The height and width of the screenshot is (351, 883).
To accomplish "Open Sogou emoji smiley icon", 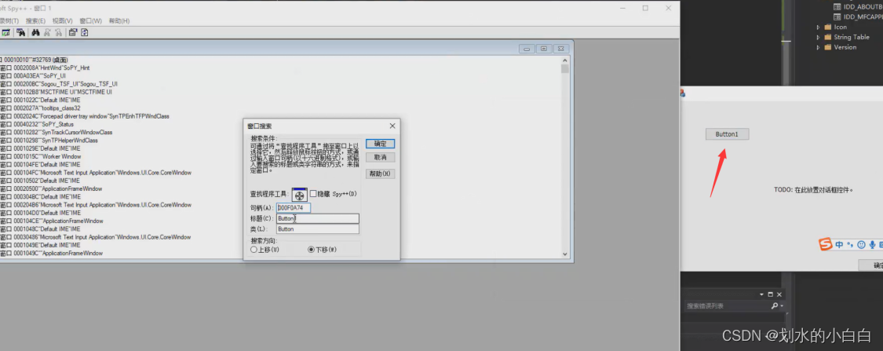I will pos(861,244).
